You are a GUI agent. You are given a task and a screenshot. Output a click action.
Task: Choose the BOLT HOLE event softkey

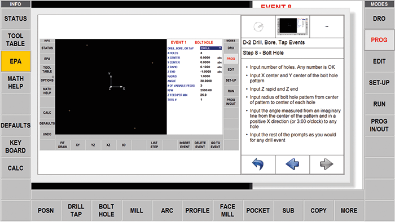[x=106, y=210]
